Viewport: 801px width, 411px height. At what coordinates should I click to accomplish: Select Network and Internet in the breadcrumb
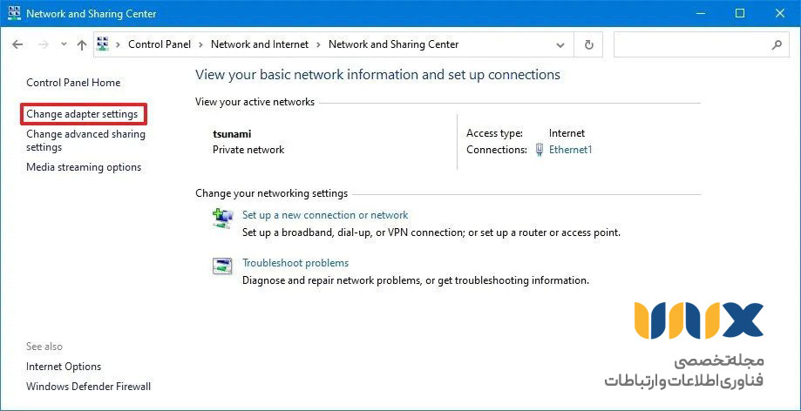[260, 44]
